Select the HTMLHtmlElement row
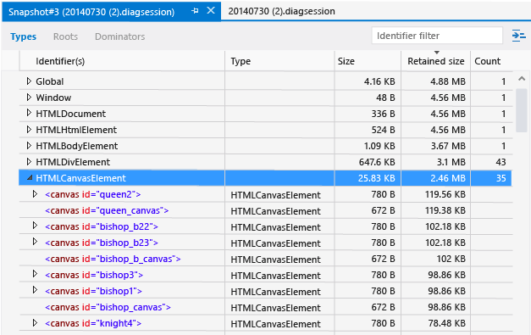This screenshot has width=531, height=335. (266, 130)
